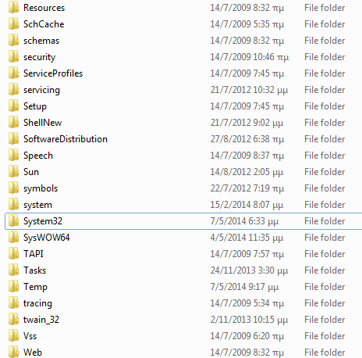Select the Speech folder name
This screenshot has width=362, height=358.
pyautogui.click(x=38, y=156)
